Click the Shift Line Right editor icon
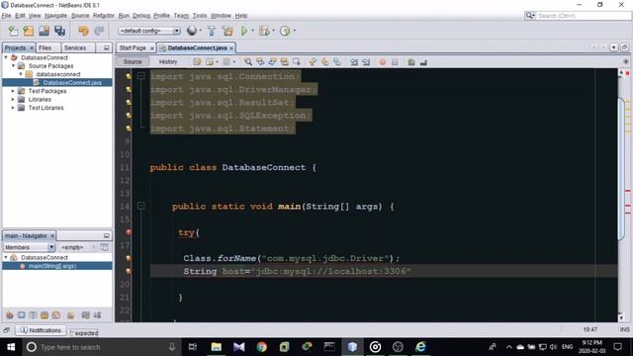The height and width of the screenshot is (356, 633). [366, 62]
